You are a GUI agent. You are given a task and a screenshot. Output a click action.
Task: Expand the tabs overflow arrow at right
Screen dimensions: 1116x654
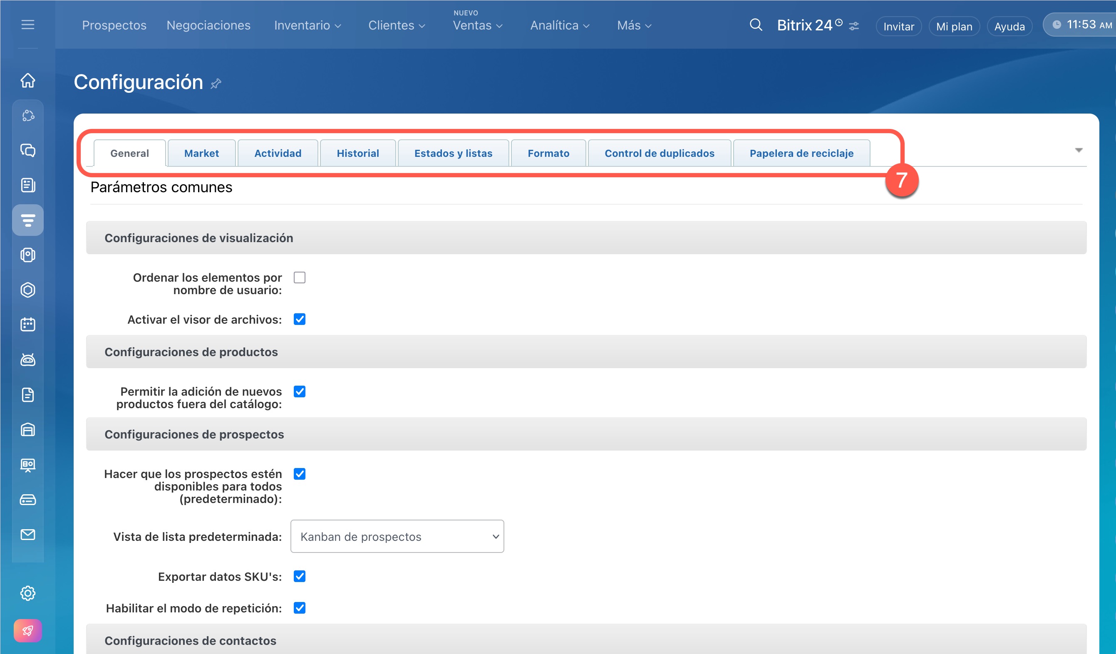point(1079,151)
